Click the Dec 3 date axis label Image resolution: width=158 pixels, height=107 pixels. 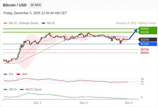(x=37, y=103)
